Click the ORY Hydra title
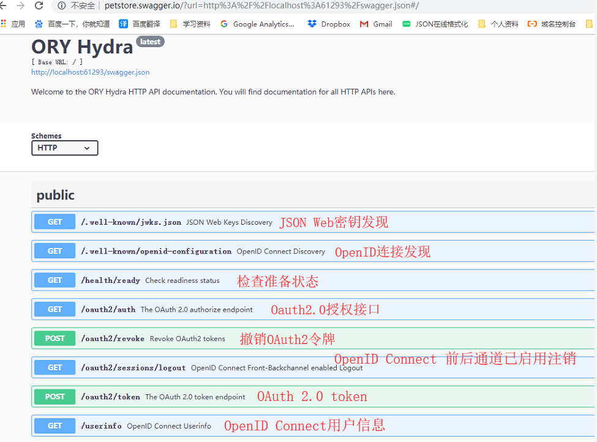Screen dimensions: 597x442 click(x=82, y=47)
